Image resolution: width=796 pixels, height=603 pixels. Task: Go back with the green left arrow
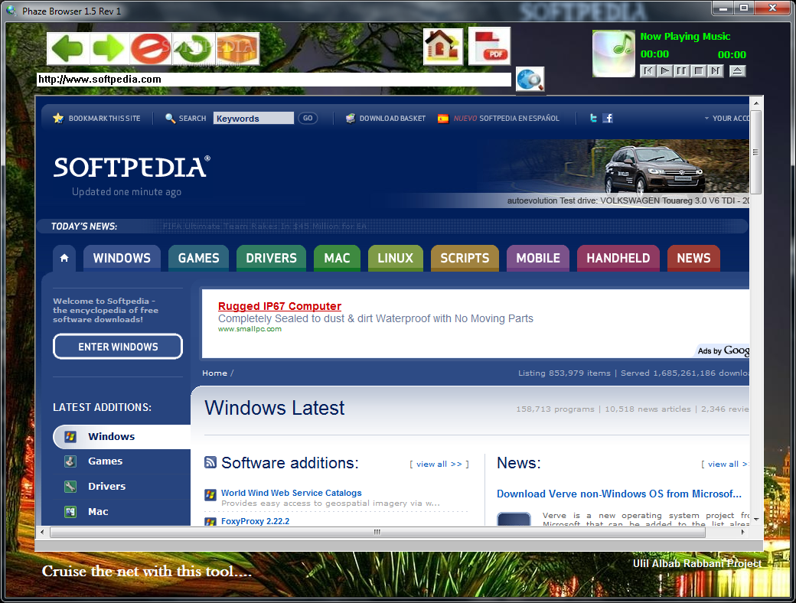[x=68, y=48]
